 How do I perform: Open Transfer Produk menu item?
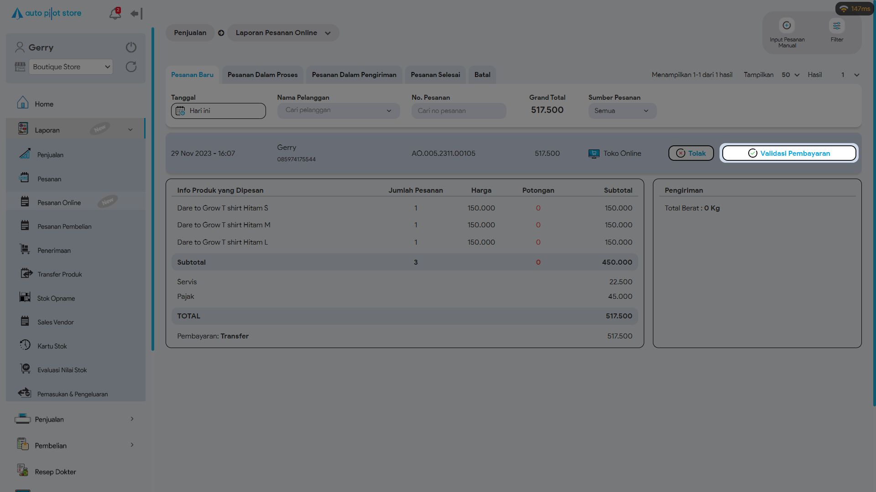[59, 274]
